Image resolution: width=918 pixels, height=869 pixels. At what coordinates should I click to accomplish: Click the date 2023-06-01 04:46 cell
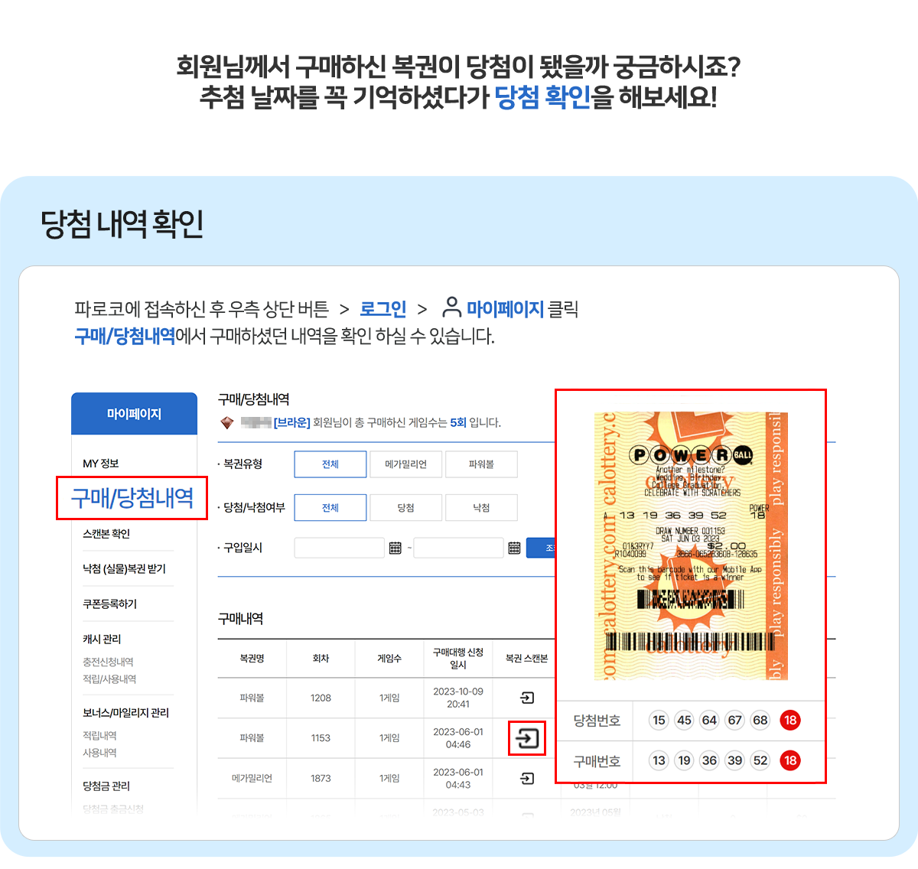click(x=458, y=738)
